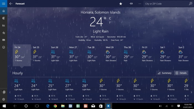This screenshot has height=109, width=194.
Task: Switch temperature units to Fahrenheit
Action: tap(110, 23)
